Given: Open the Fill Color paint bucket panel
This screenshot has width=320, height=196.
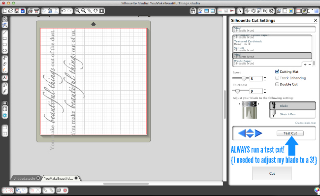Looking at the screenshot, I should [200, 11].
